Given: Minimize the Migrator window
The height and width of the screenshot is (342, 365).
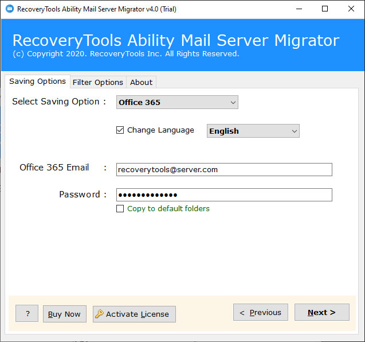Looking at the screenshot, I should coord(299,9).
